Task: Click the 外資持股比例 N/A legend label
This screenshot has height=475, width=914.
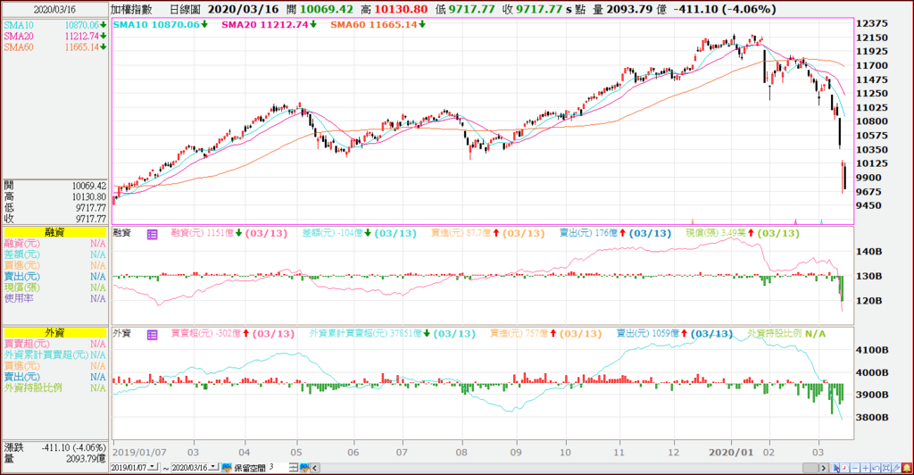Action: click(x=786, y=333)
